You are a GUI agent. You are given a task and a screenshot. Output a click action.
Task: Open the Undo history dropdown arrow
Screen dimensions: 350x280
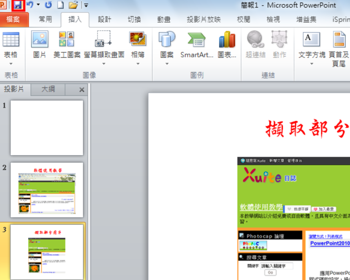38,5
